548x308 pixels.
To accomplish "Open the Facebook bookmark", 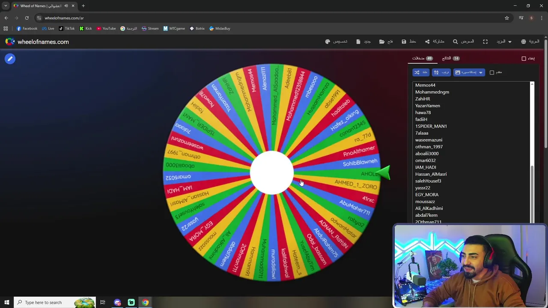I will tap(27, 28).
